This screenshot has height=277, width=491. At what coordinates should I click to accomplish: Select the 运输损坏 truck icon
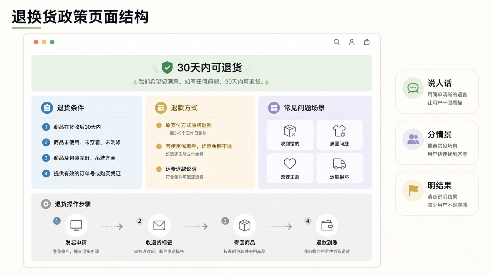339,164
